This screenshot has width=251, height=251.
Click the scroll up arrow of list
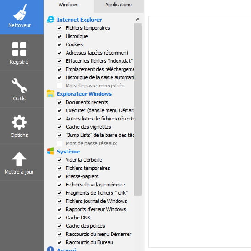click(138, 20)
